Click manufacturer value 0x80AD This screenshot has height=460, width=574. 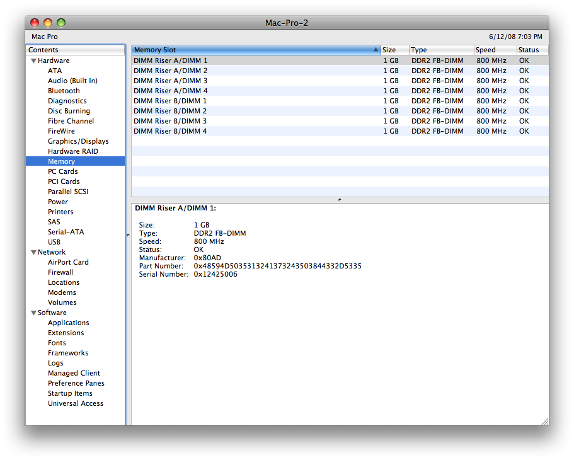coord(207,258)
